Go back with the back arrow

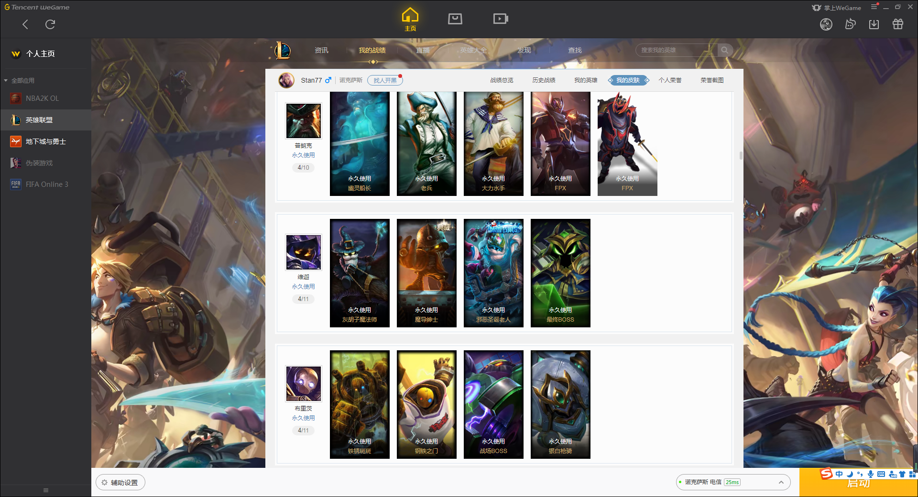(x=25, y=24)
